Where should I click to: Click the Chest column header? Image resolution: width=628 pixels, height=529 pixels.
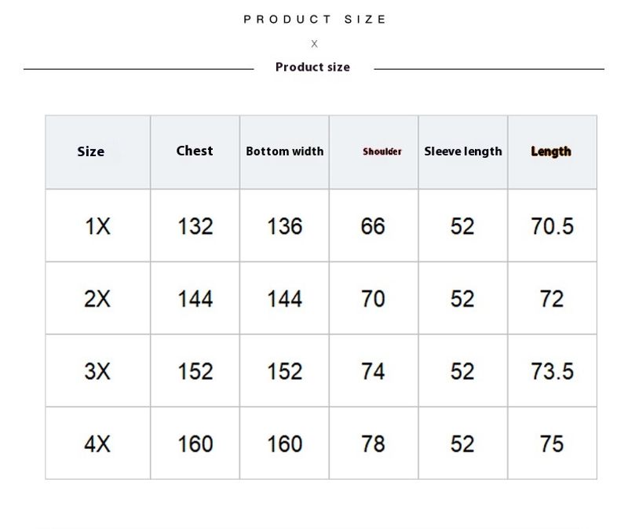pyautogui.click(x=195, y=151)
